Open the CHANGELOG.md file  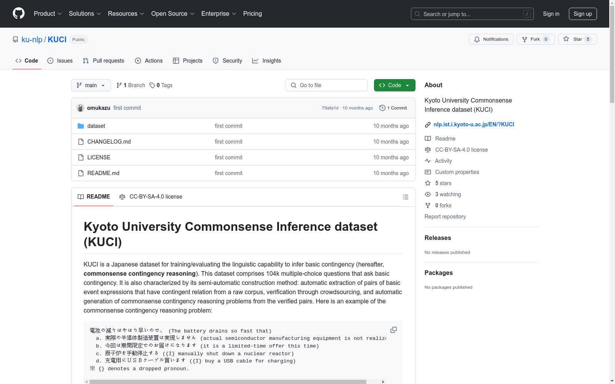click(x=109, y=142)
